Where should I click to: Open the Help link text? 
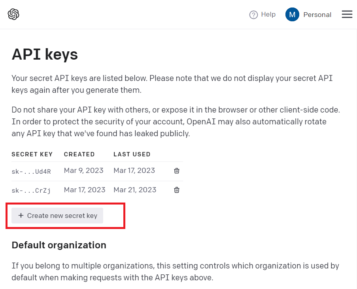[x=268, y=15]
